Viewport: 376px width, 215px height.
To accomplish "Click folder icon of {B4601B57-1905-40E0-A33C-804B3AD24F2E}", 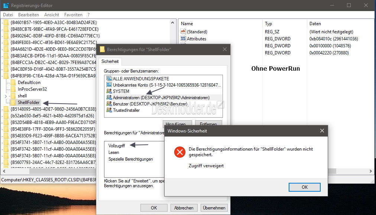I will (x=6, y=23).
